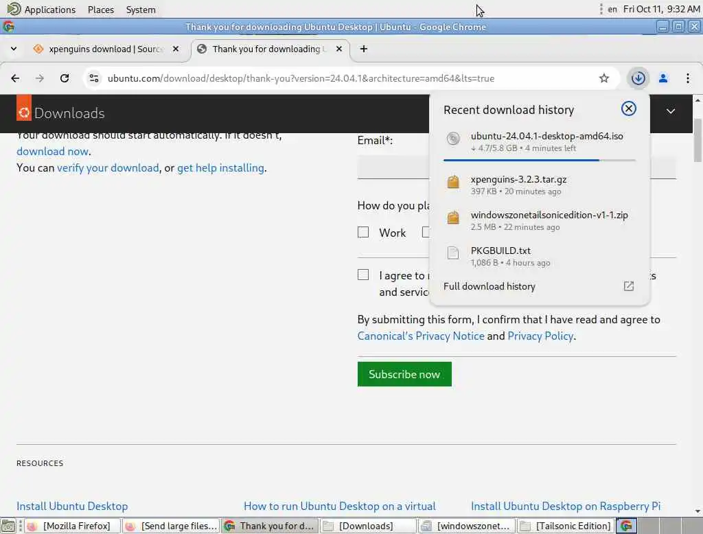Image resolution: width=703 pixels, height=534 pixels.
Task: Click the clock showing Fri Oct 11
Action: 661,10
